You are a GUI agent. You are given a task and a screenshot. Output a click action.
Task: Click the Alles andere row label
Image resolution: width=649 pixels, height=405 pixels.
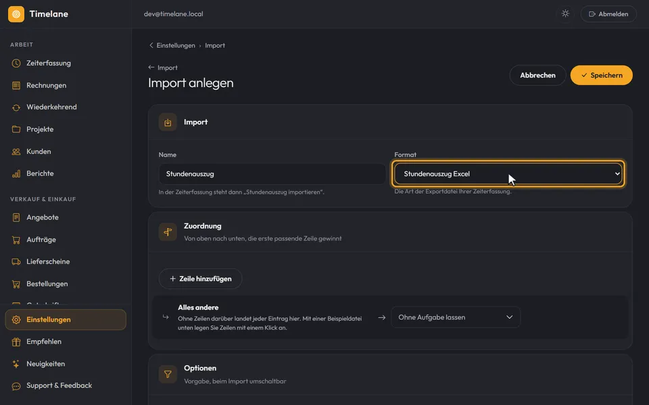click(x=198, y=308)
